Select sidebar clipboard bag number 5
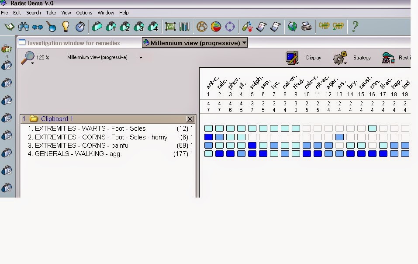The width and height of the screenshot is (418, 264). click(x=7, y=118)
